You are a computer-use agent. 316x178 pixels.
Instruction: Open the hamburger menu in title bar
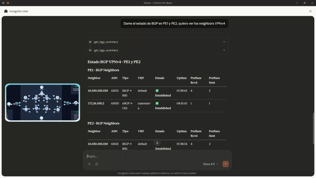(x=3, y=3)
